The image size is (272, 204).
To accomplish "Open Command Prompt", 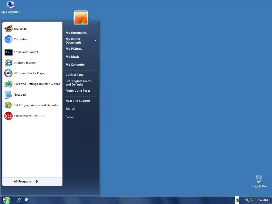I will (32, 52).
